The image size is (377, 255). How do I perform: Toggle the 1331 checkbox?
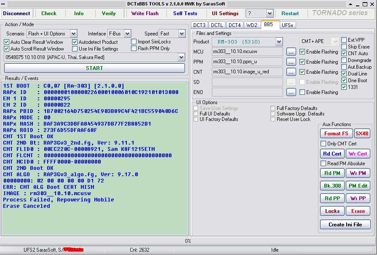coord(344,87)
